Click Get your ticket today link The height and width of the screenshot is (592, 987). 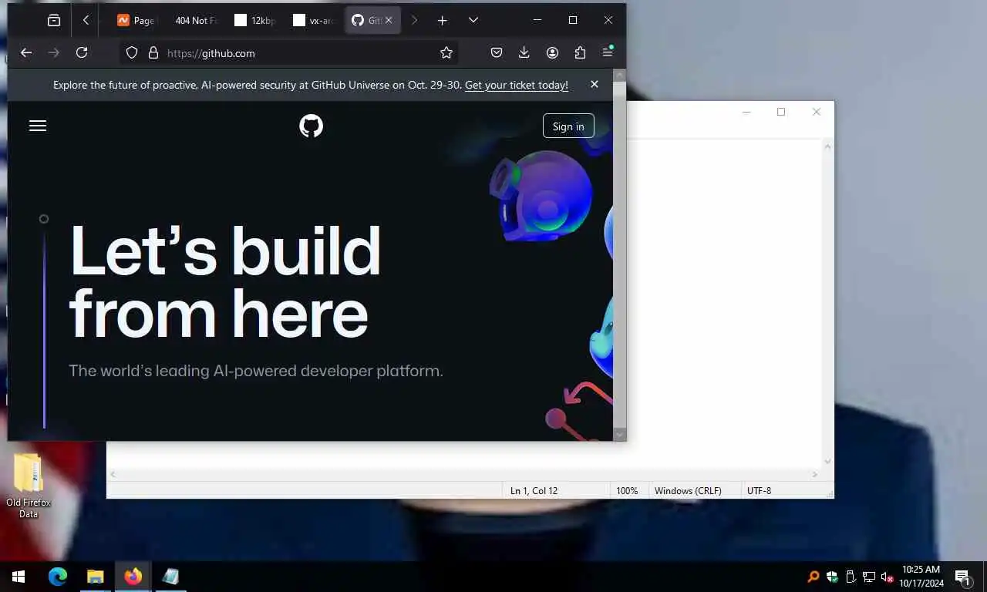click(x=517, y=86)
